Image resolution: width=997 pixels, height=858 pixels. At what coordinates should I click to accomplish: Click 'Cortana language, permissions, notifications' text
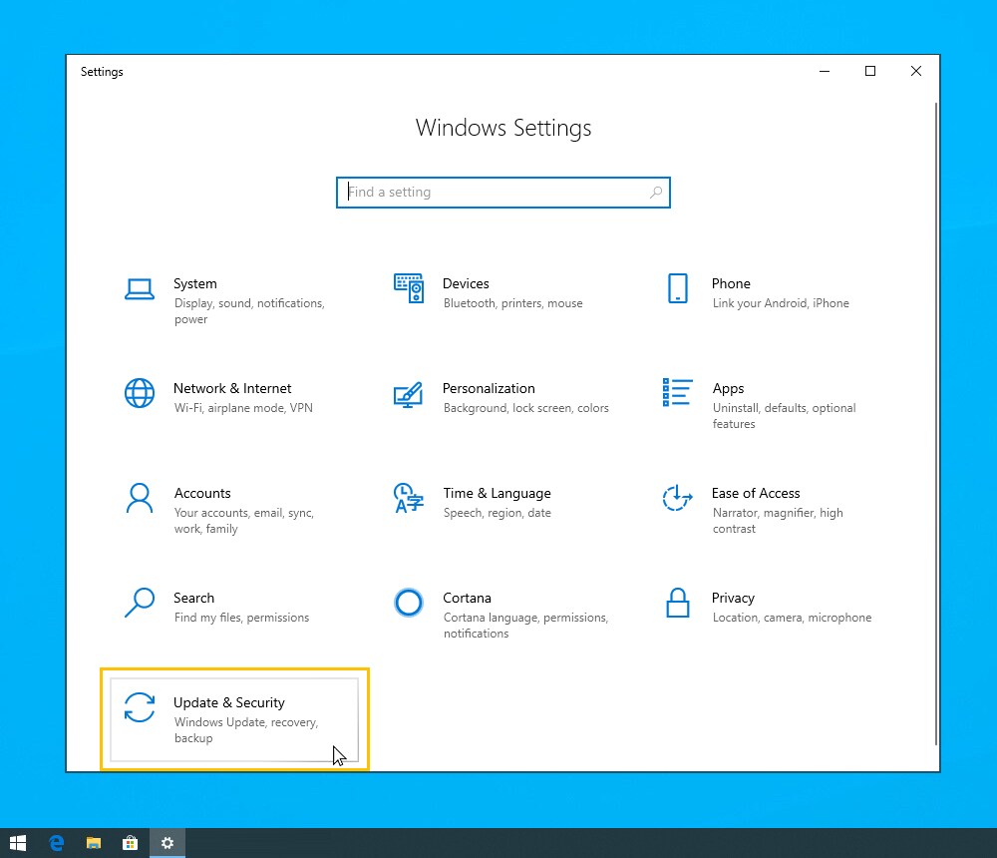(x=525, y=625)
